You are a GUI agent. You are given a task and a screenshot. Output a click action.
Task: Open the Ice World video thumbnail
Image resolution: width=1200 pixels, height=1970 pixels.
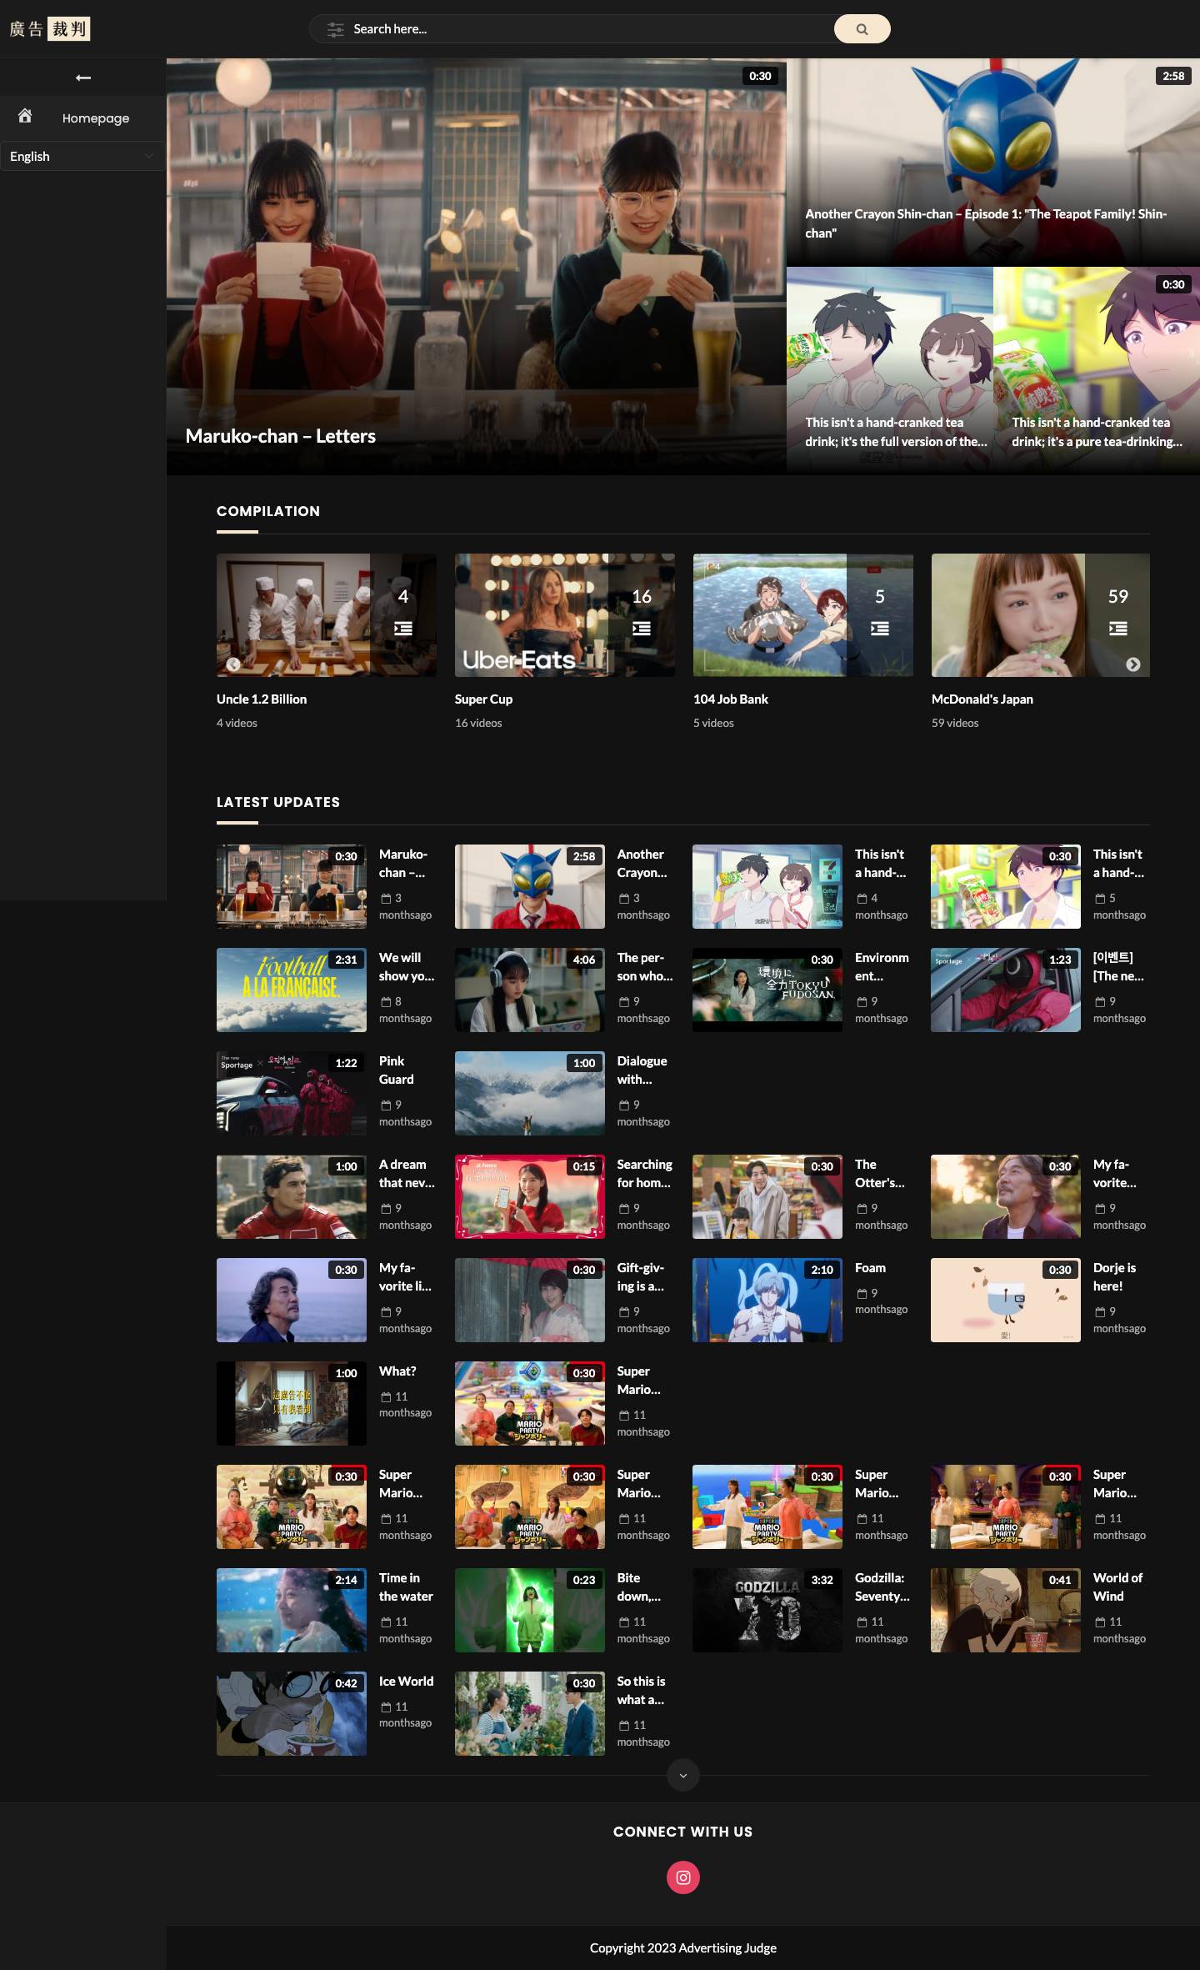(292, 1713)
